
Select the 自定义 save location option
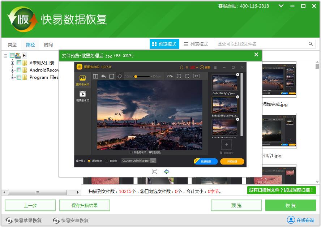[106, 160]
